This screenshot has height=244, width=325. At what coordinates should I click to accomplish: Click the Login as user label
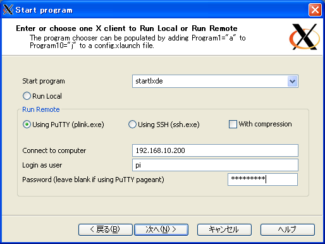[x=42, y=165]
